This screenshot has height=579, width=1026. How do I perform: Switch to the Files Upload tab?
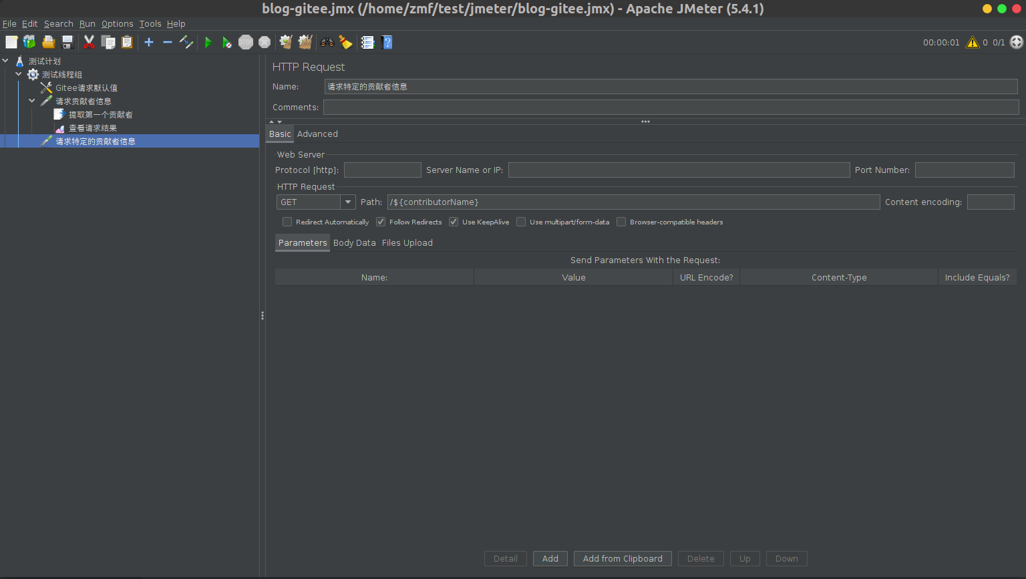[x=407, y=242]
